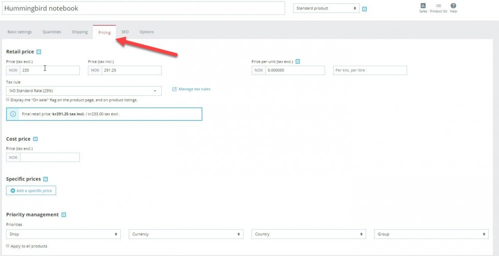Image resolution: width=499 pixels, height=256 pixels.
Task: Open the Product list icon
Action: click(x=438, y=7)
